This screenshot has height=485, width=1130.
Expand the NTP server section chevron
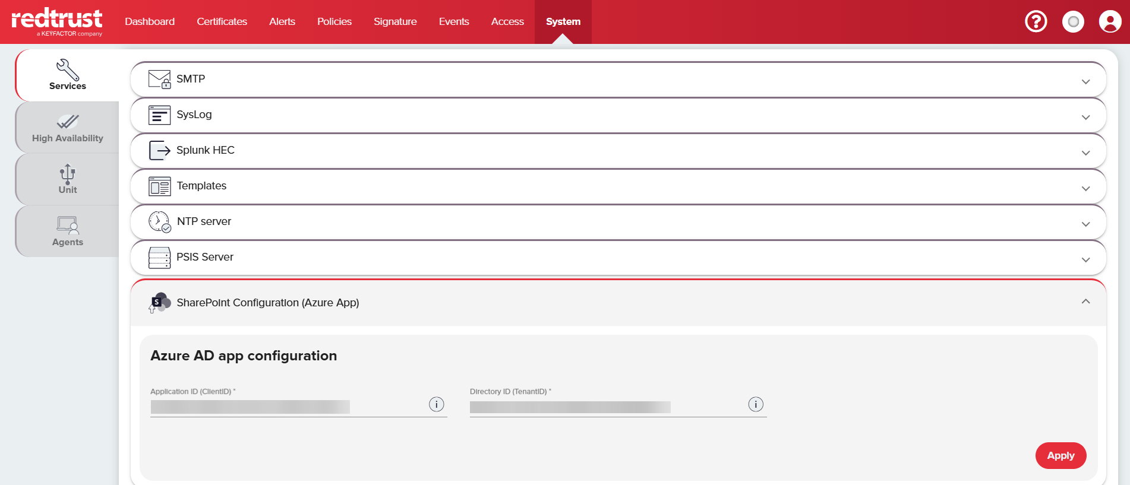point(1086,224)
